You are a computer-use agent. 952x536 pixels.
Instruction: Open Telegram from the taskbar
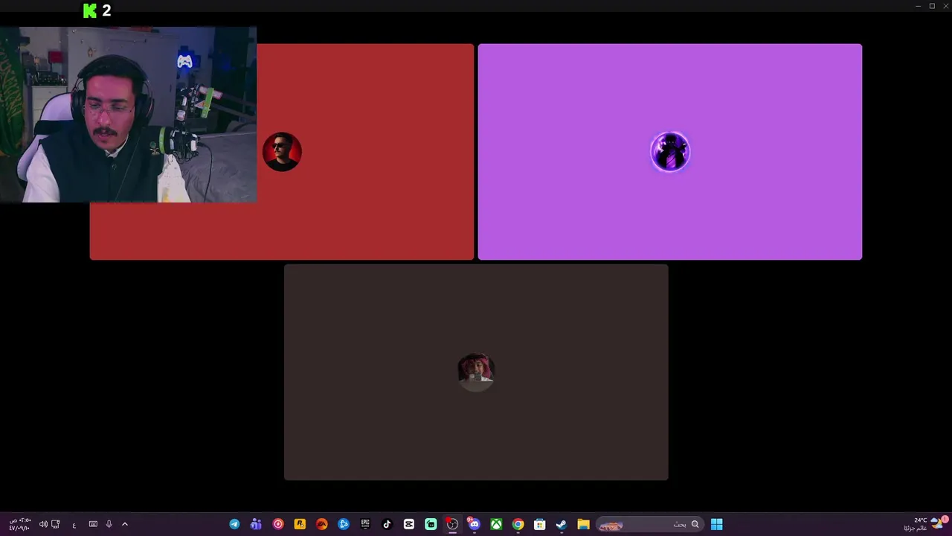[234, 524]
